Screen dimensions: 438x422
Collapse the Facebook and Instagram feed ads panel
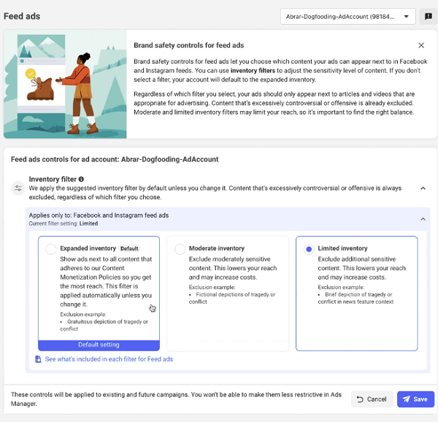pos(423,219)
